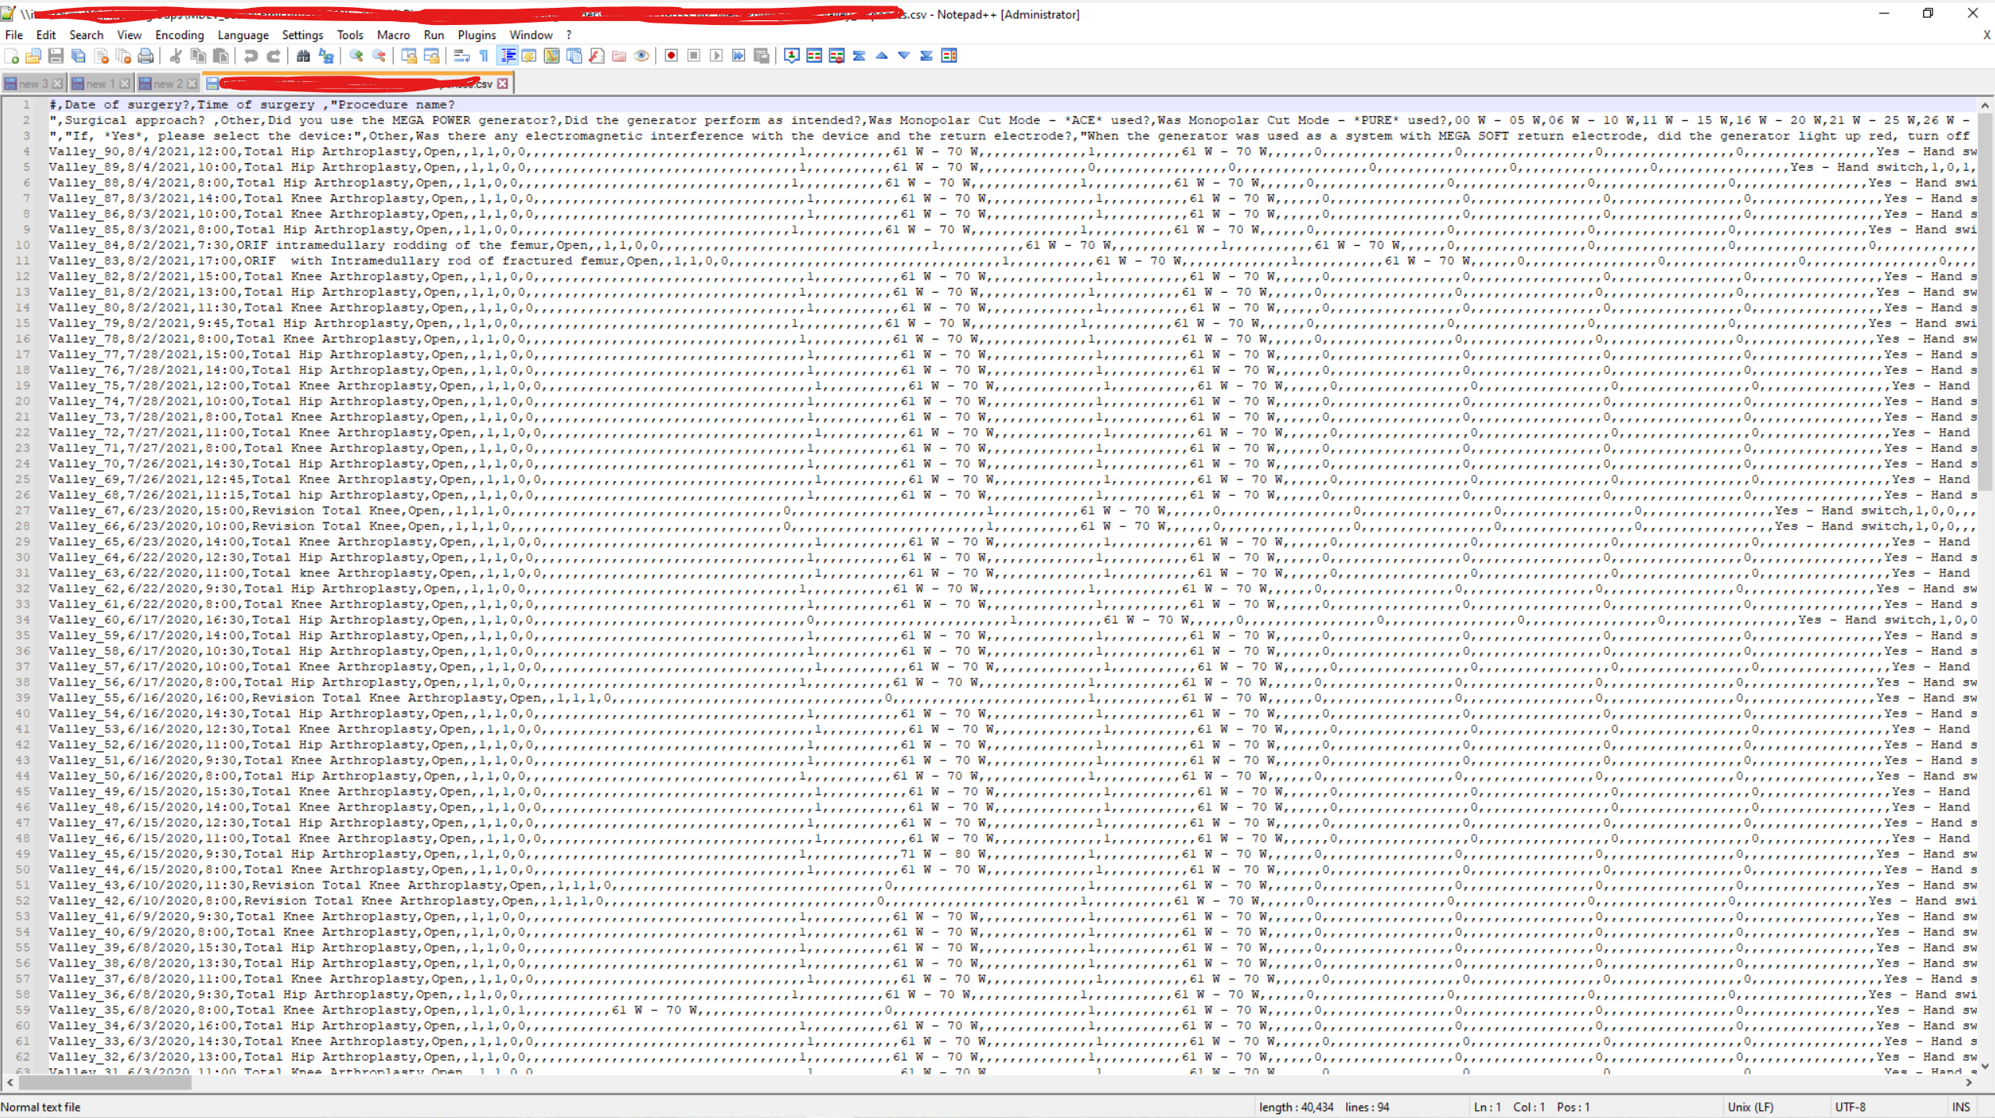
Task: Start macro recording with red dot icon
Action: pos(671,55)
